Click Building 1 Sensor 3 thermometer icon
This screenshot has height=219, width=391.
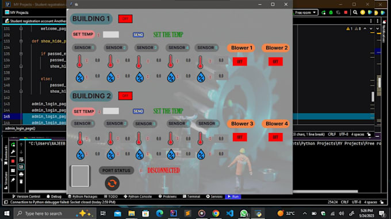pyautogui.click(x=139, y=62)
